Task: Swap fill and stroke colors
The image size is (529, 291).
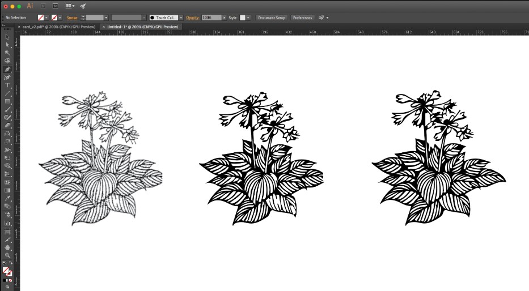Action: (x=10, y=263)
